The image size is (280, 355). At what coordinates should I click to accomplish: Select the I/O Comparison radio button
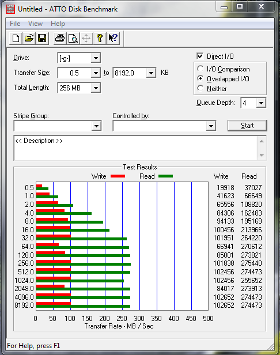coord(200,69)
